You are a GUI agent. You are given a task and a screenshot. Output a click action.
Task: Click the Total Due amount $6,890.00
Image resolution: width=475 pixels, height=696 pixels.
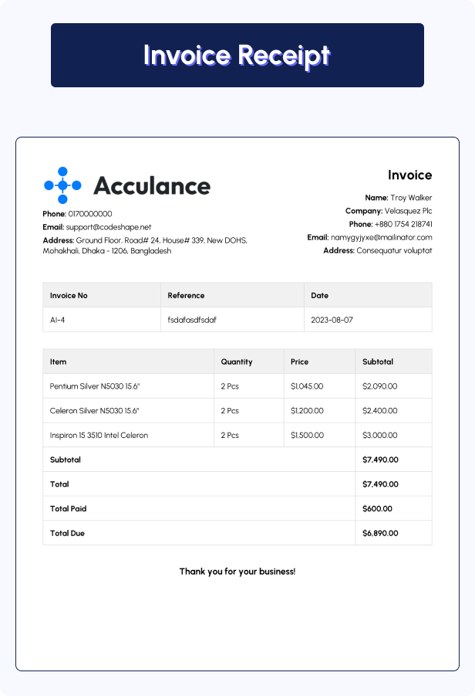coord(380,534)
